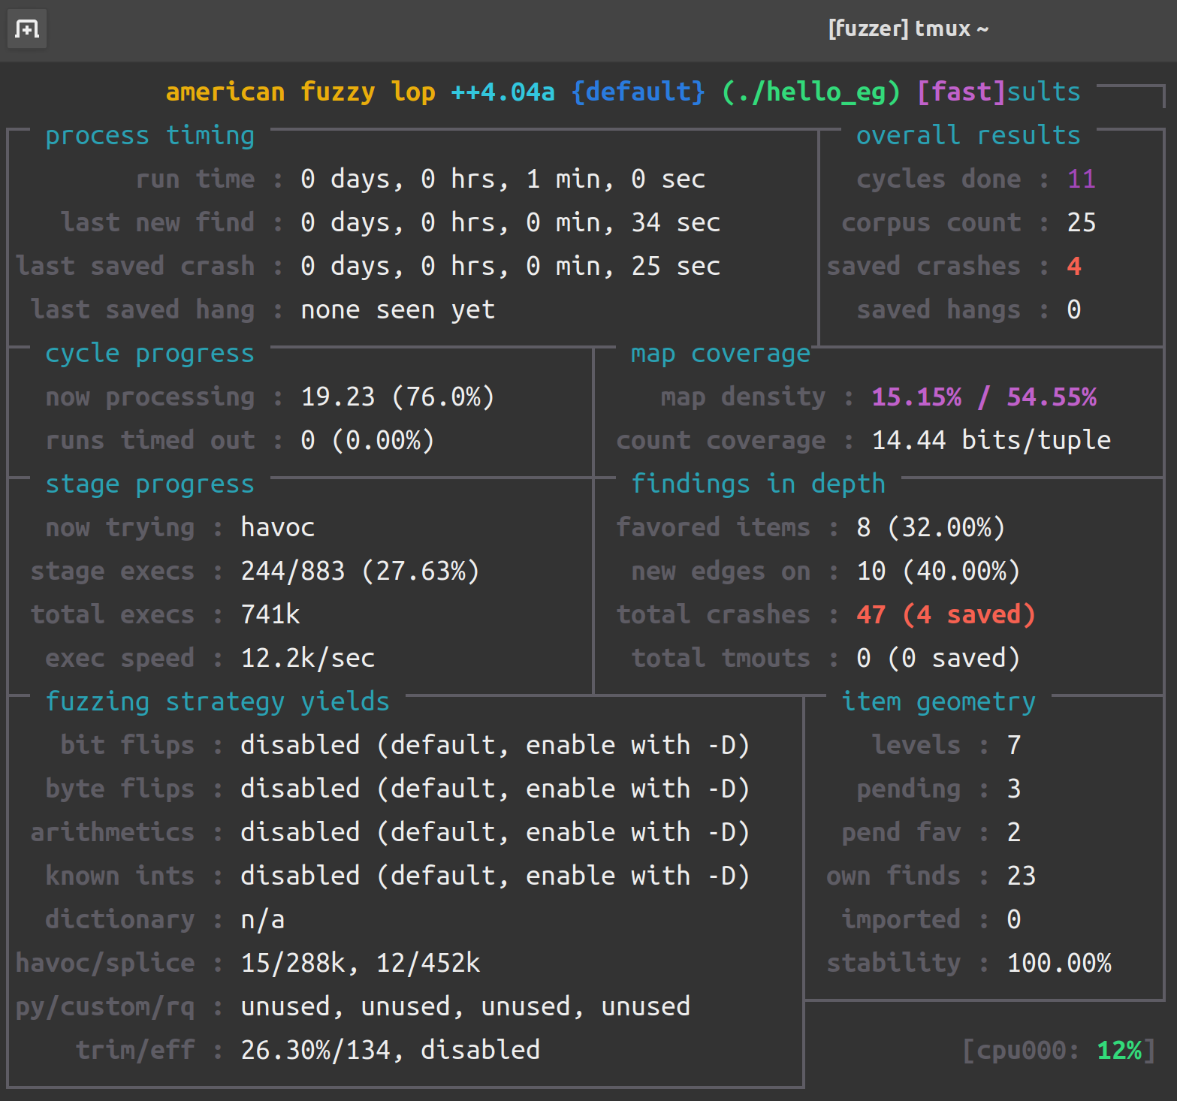Expand the item geometry section
The image size is (1177, 1101).
coord(938,701)
